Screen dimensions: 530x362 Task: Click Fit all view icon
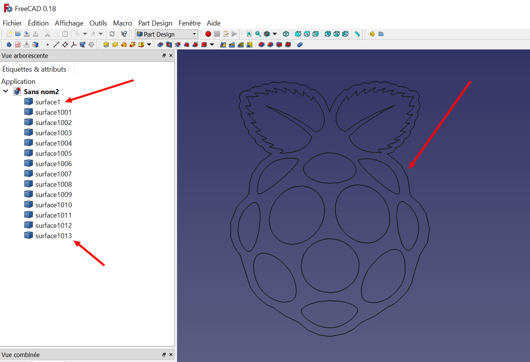(x=249, y=34)
